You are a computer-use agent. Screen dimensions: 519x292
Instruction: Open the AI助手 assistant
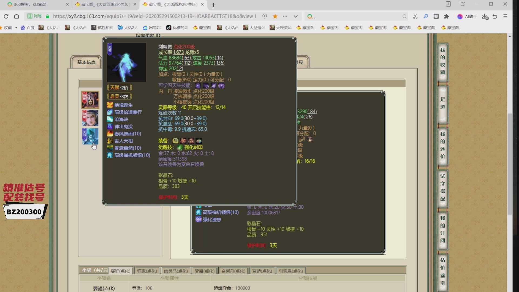[467, 16]
